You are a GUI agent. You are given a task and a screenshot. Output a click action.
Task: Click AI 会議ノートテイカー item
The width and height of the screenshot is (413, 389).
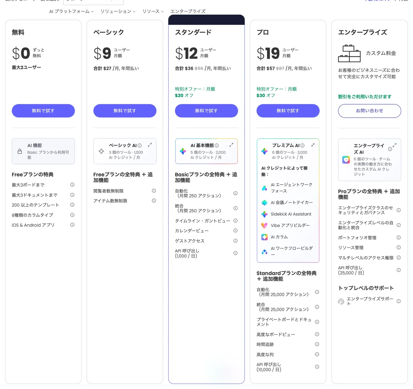click(x=288, y=203)
